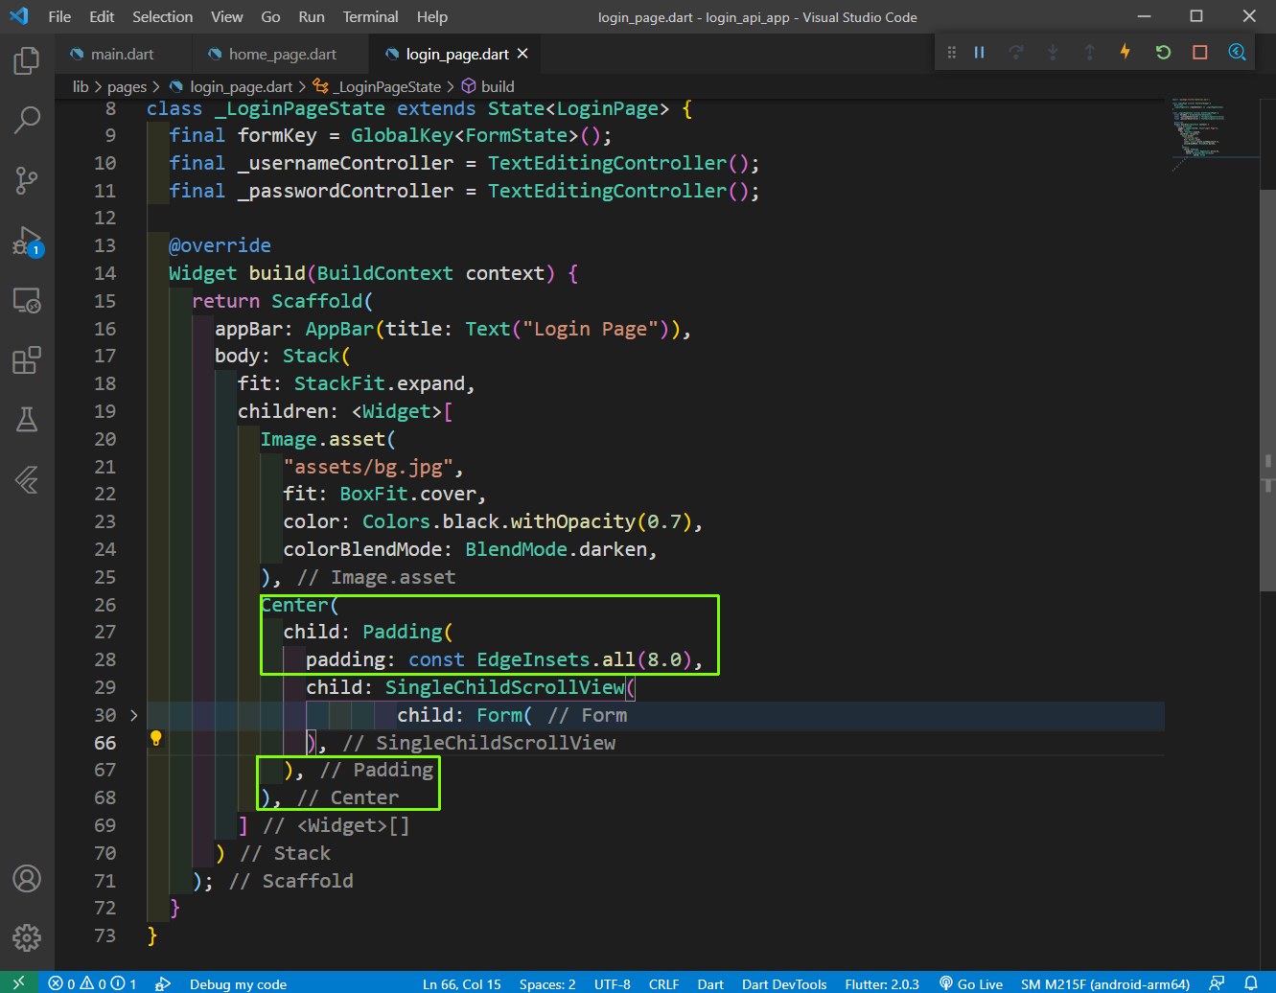The width and height of the screenshot is (1276, 993).
Task: Open the File menu
Action: click(59, 16)
